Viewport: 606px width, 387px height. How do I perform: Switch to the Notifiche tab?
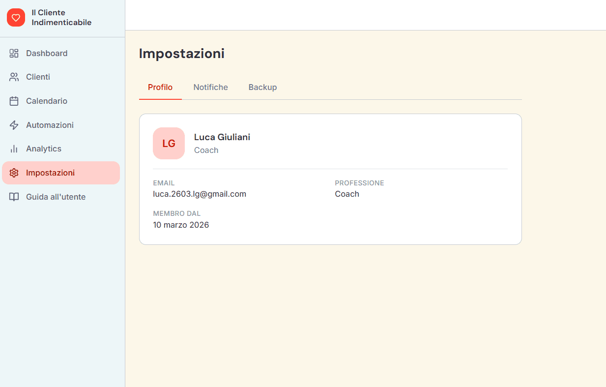click(x=210, y=88)
